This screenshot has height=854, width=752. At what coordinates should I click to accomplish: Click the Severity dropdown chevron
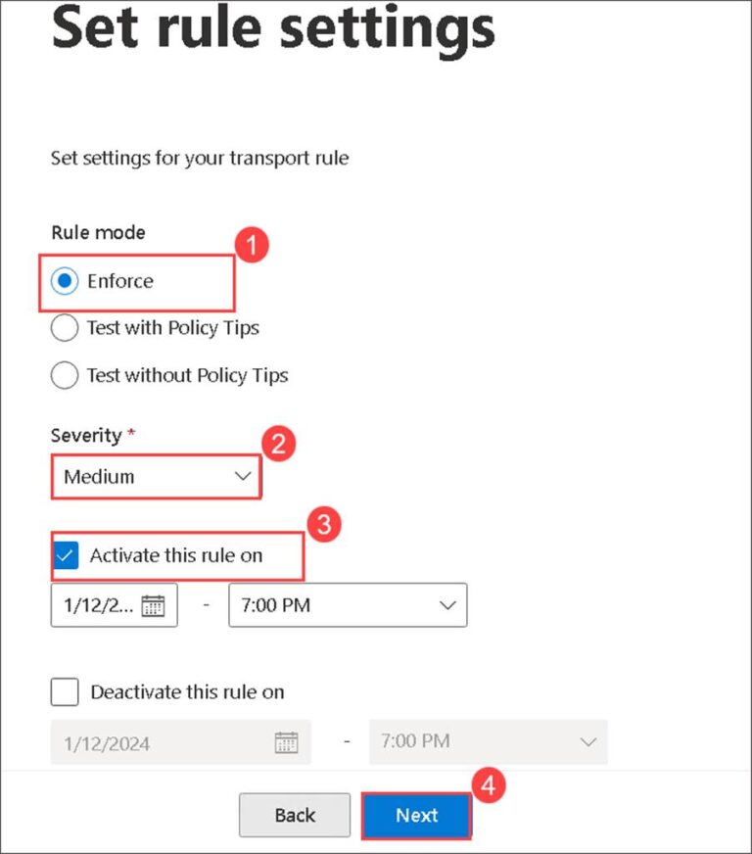point(242,477)
